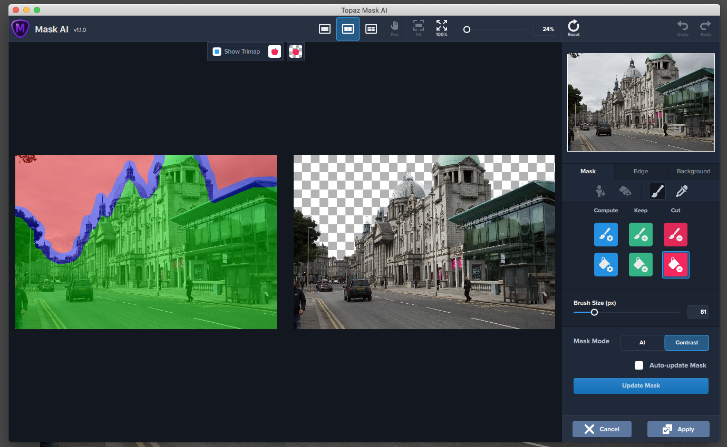Select the side-by-side split view layout
Screen dimensions: 727x447
pyautogui.click(x=348, y=29)
